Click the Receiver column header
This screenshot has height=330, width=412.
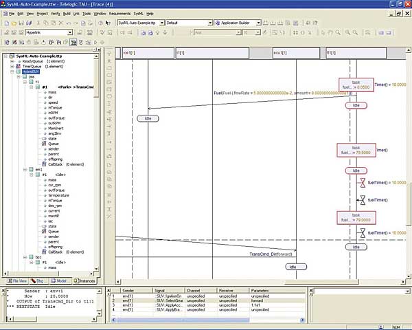(233, 291)
